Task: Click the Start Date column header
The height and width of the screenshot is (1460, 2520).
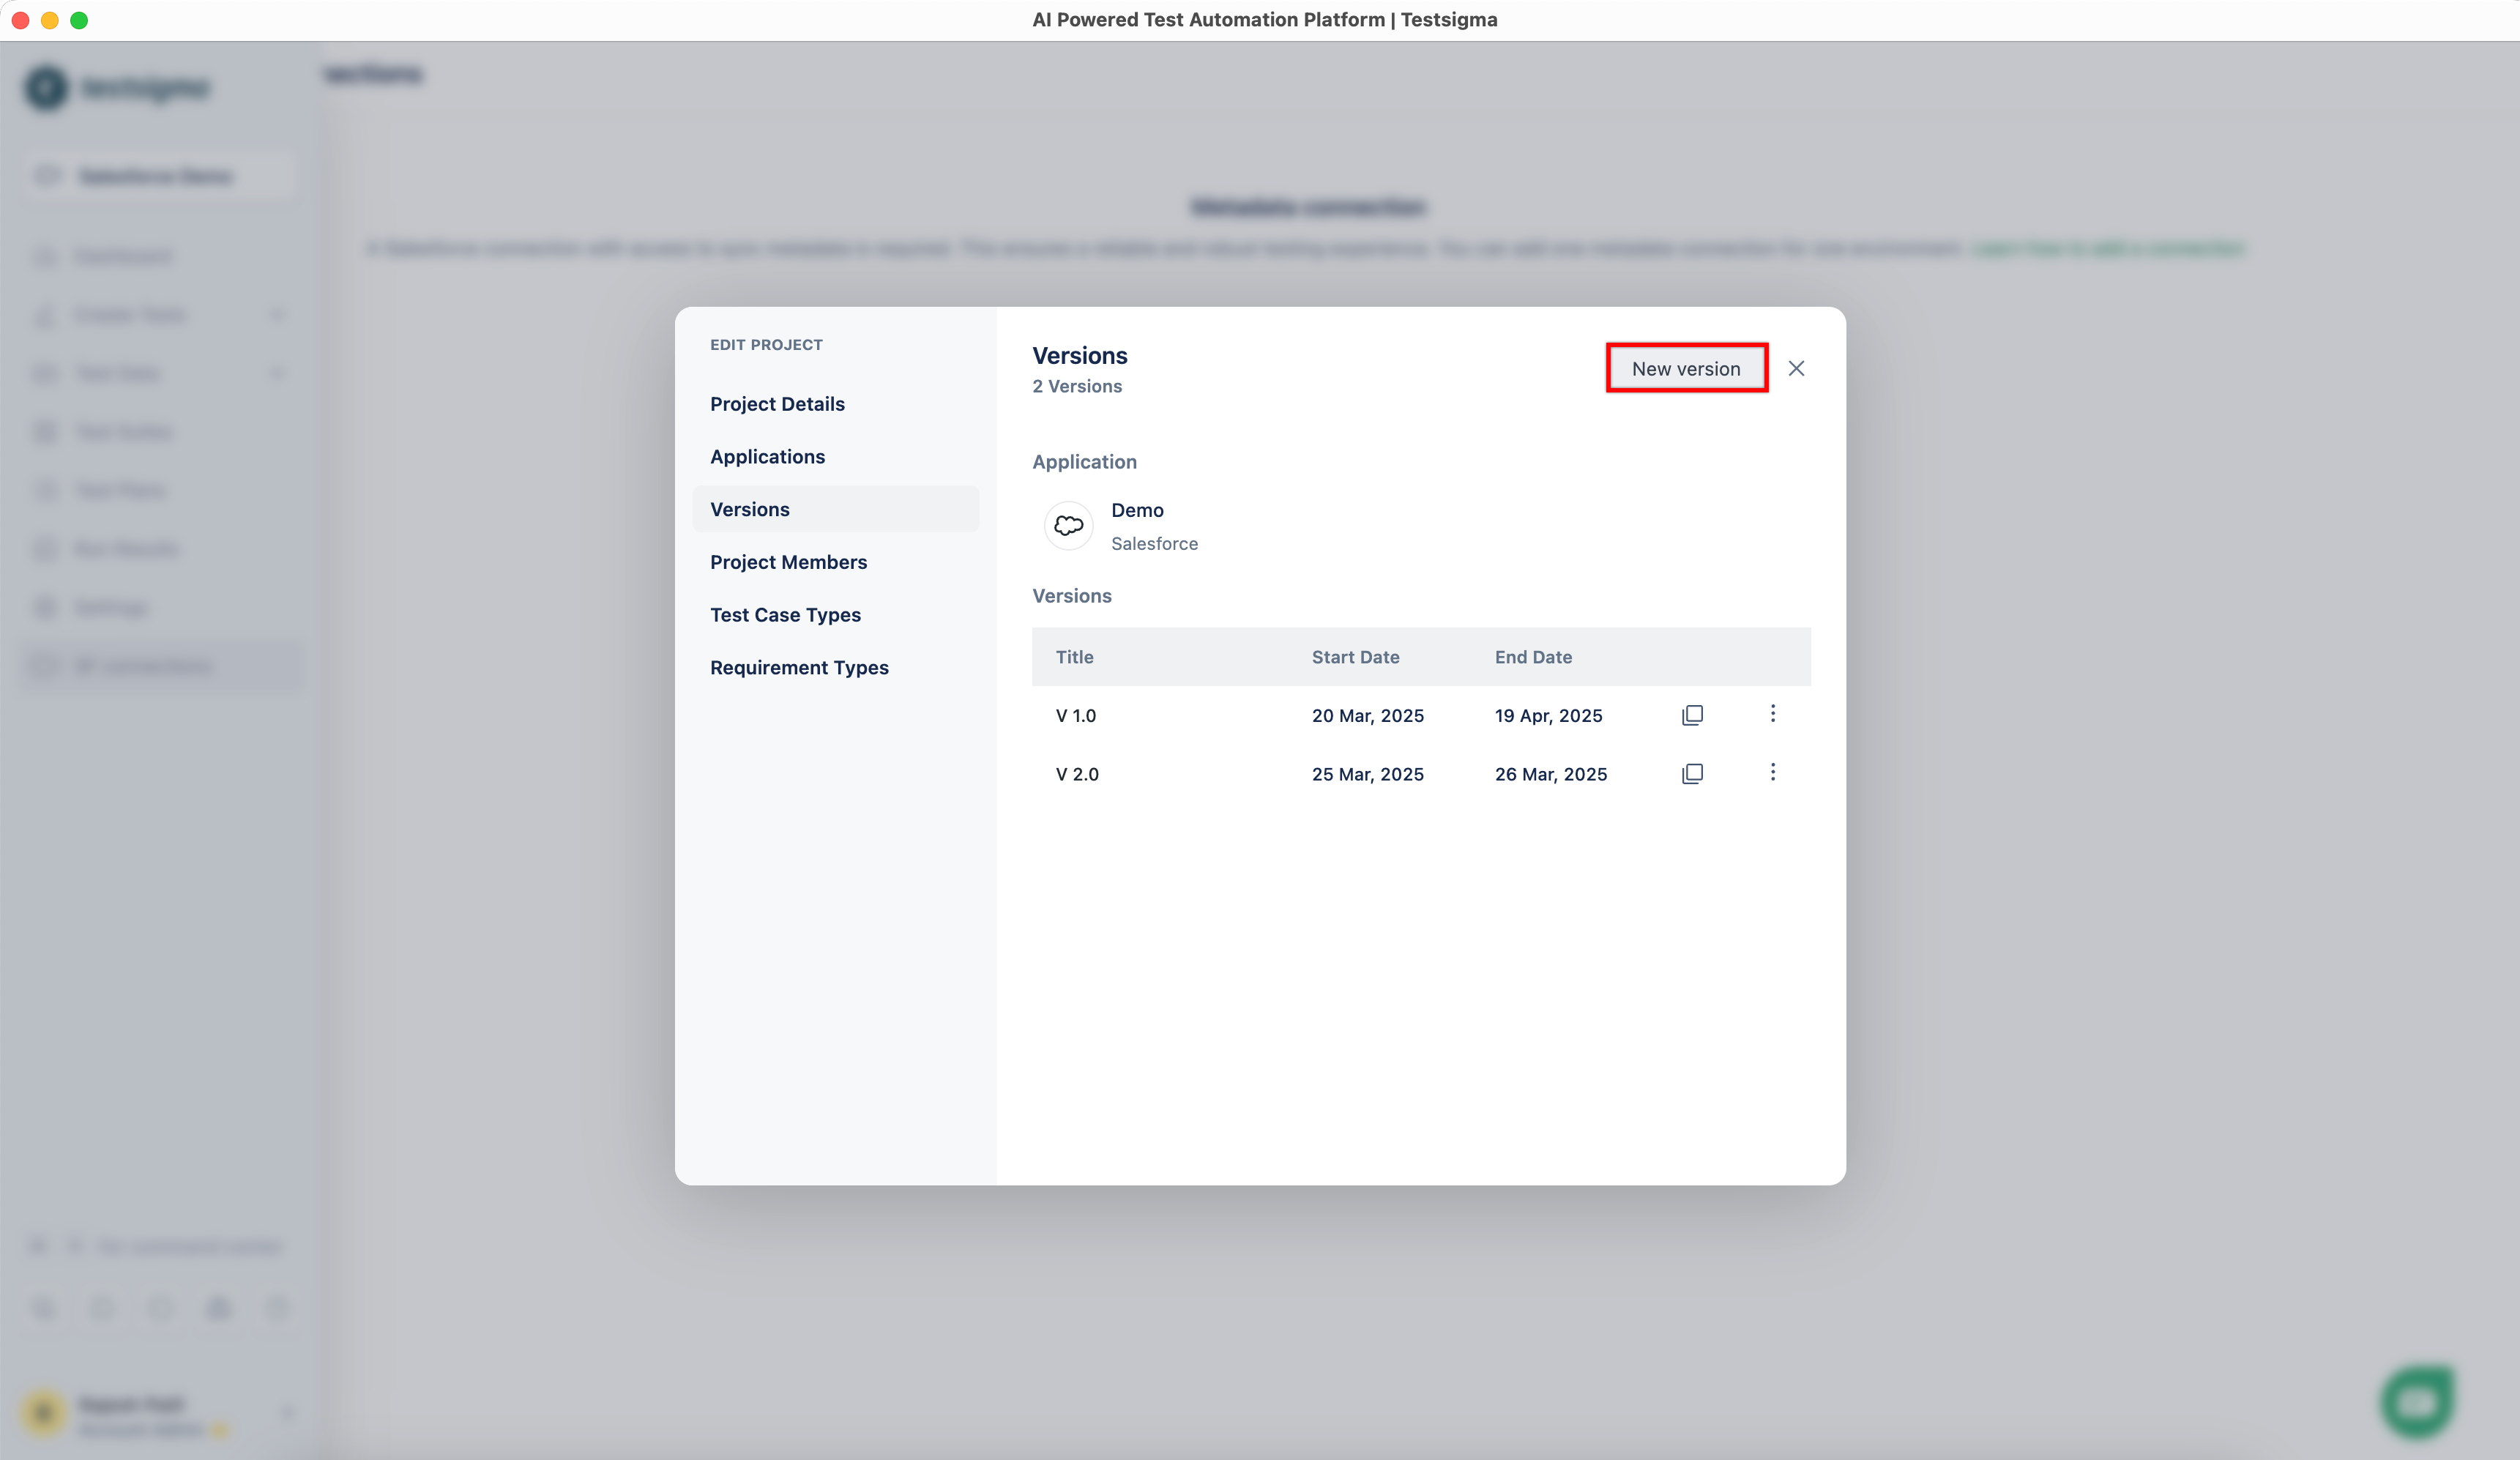Action: coord(1355,657)
